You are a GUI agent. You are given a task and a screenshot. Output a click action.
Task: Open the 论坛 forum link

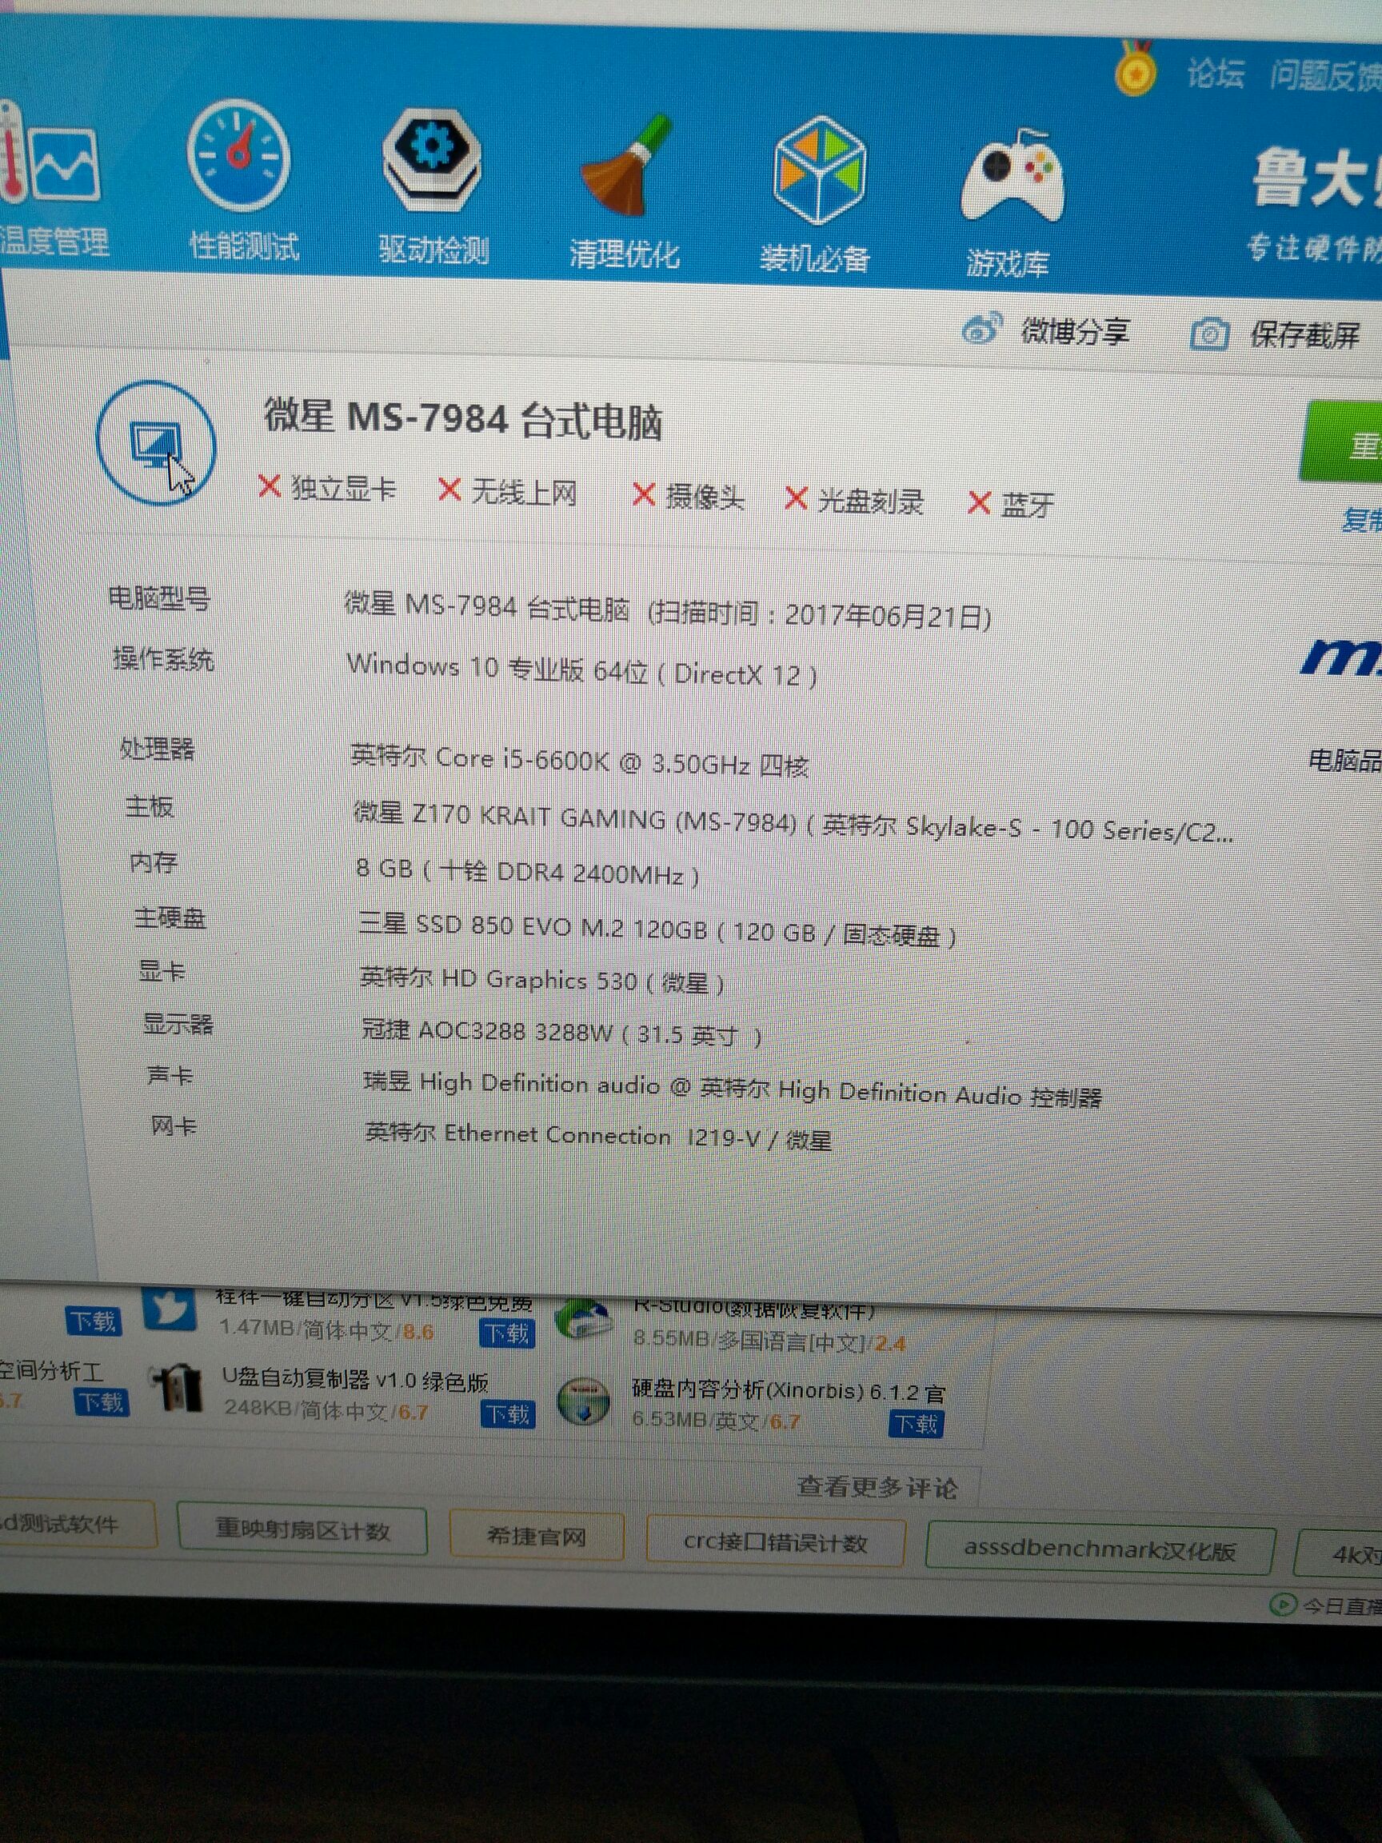click(x=1216, y=74)
